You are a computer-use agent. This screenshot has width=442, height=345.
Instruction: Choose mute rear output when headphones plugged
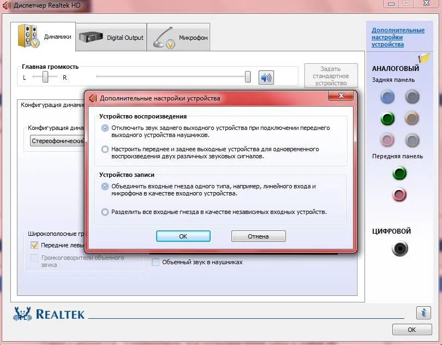click(x=105, y=128)
